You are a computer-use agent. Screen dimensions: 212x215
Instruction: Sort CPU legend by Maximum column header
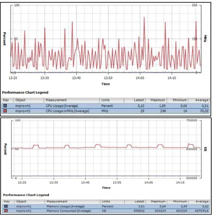click(x=156, y=100)
